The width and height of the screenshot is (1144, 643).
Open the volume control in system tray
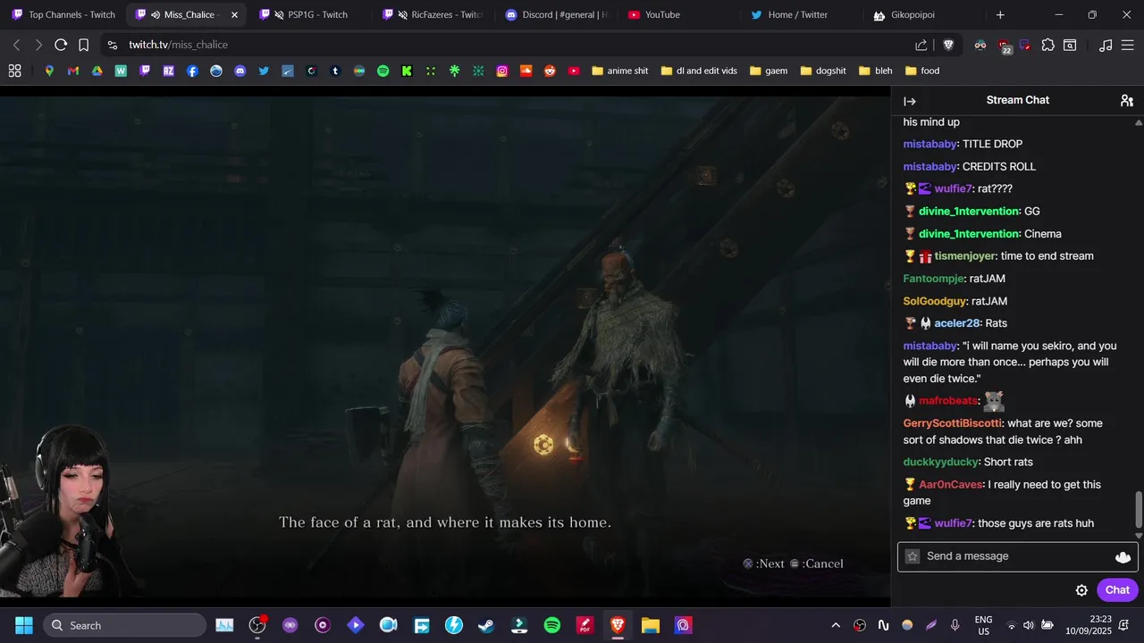pyautogui.click(x=1029, y=625)
